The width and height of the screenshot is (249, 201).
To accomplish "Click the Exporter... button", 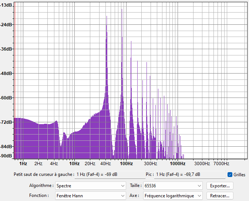I will point(220,186).
